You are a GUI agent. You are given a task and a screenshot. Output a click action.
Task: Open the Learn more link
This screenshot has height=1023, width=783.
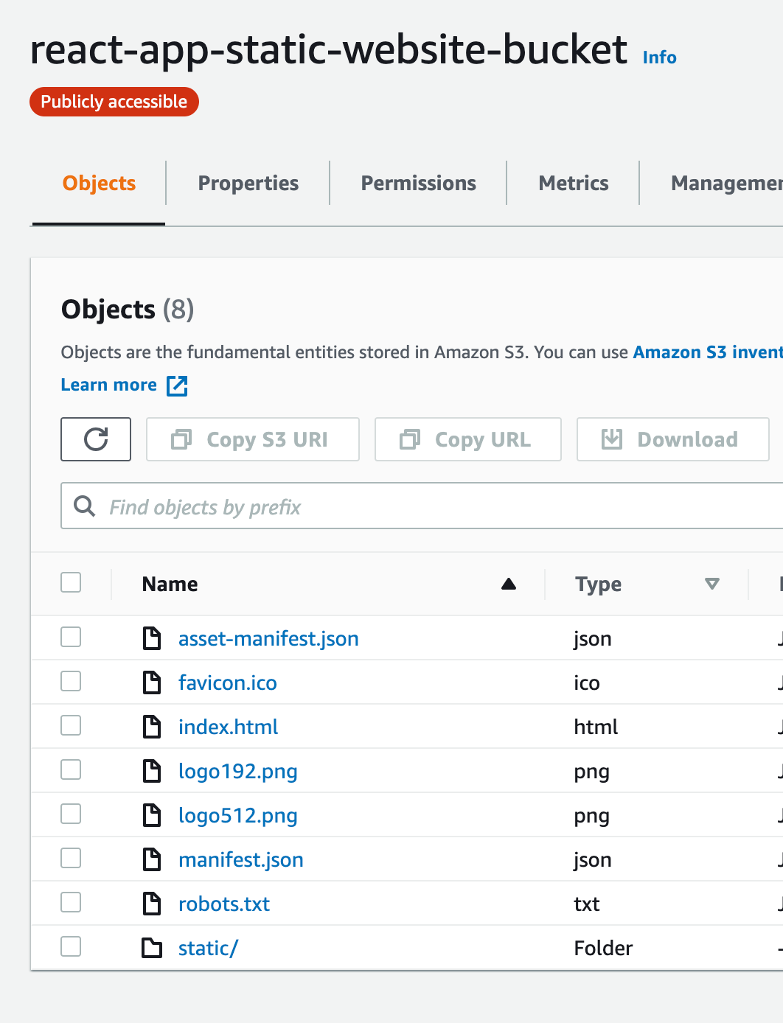[x=108, y=385]
